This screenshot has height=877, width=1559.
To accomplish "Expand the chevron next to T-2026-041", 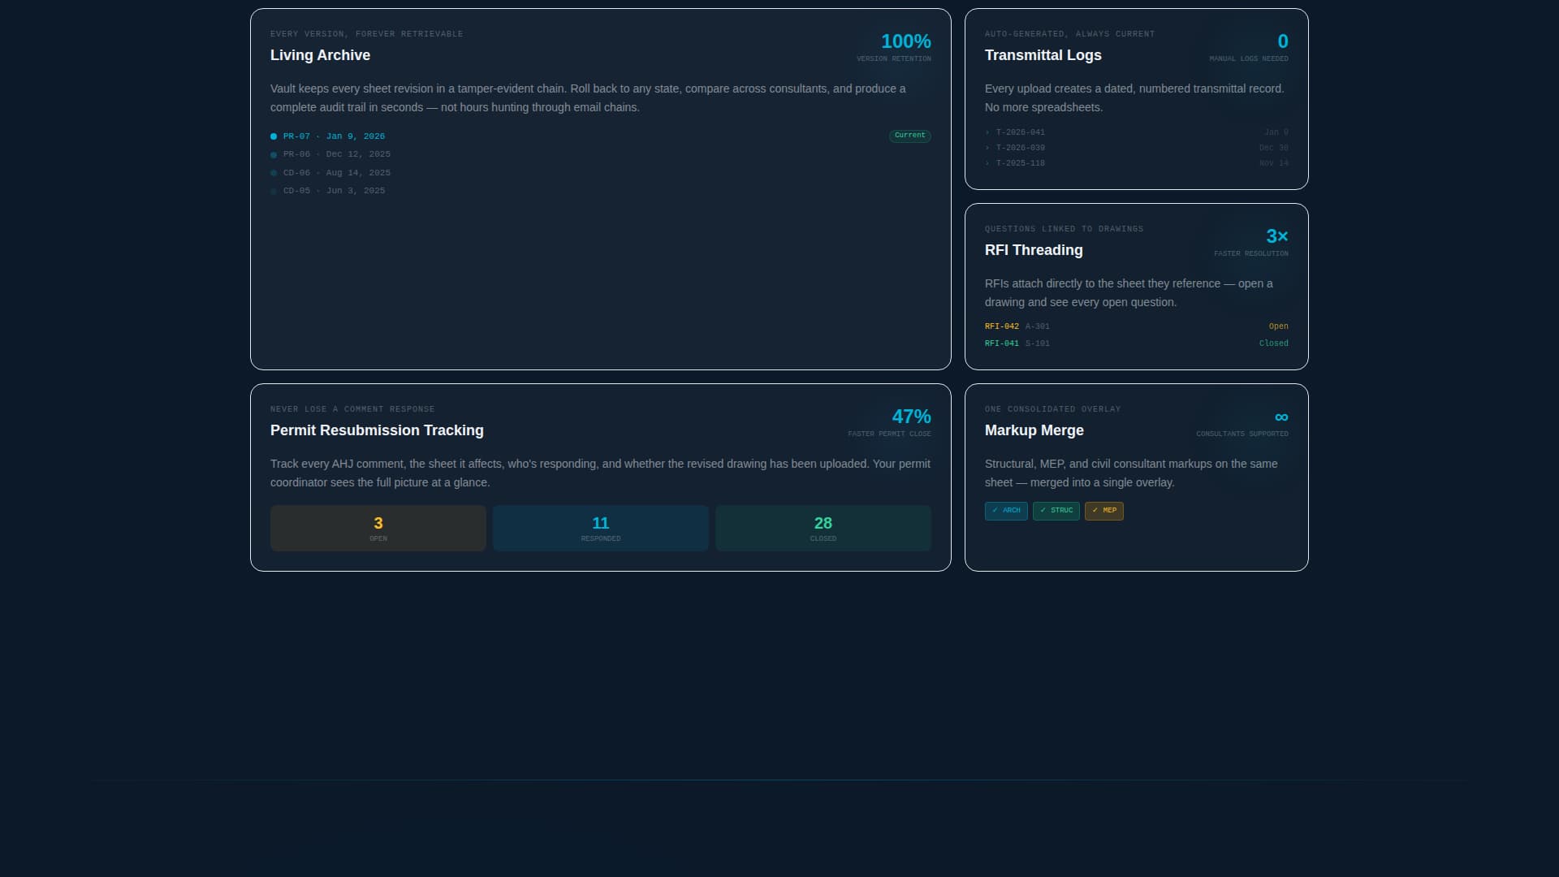I will [987, 132].
